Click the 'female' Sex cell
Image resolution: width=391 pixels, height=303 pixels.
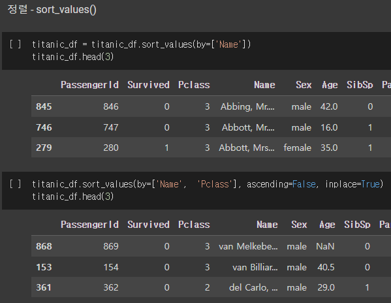tap(298, 148)
